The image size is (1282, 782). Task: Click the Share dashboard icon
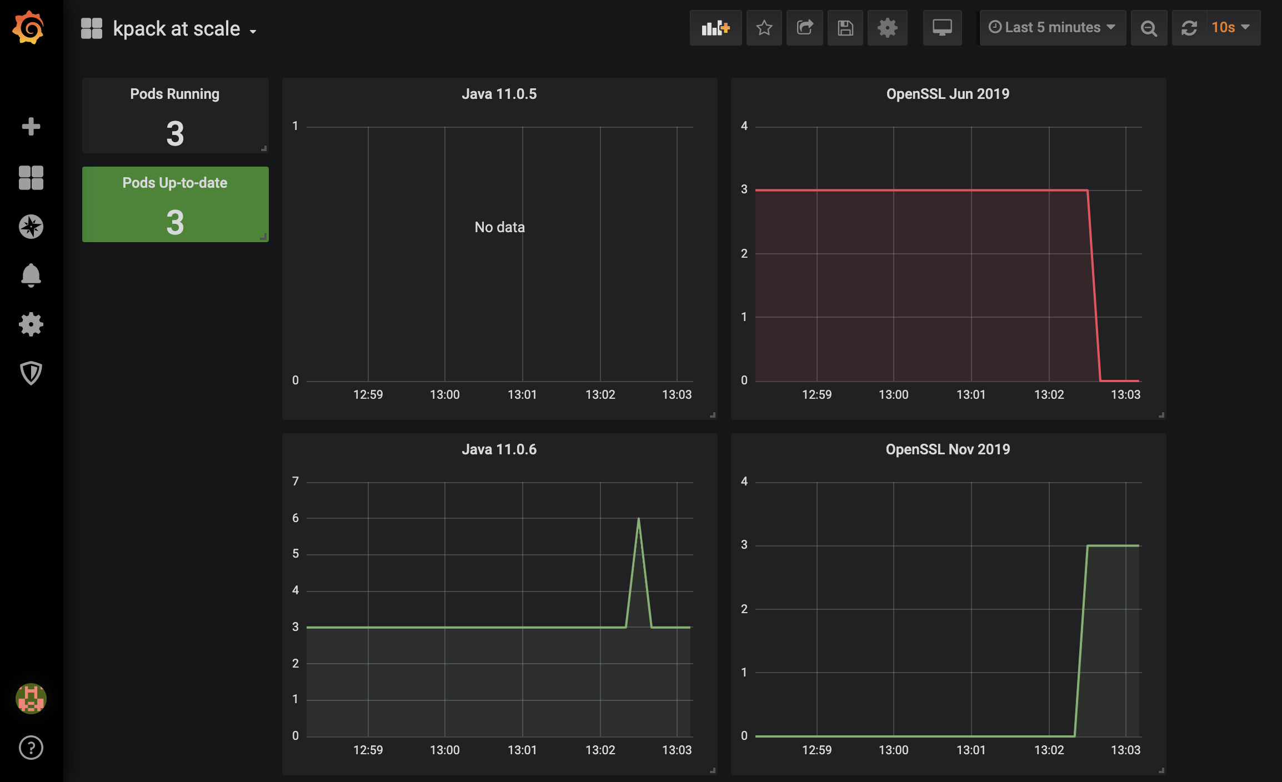pos(805,28)
